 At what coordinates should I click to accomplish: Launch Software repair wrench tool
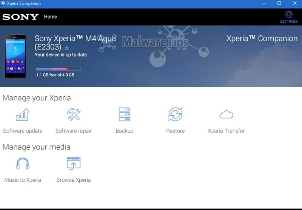point(74,114)
